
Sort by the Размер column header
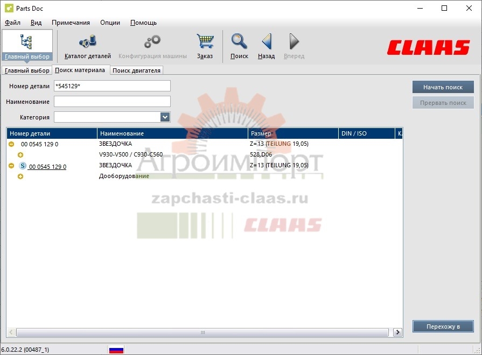tap(293, 133)
